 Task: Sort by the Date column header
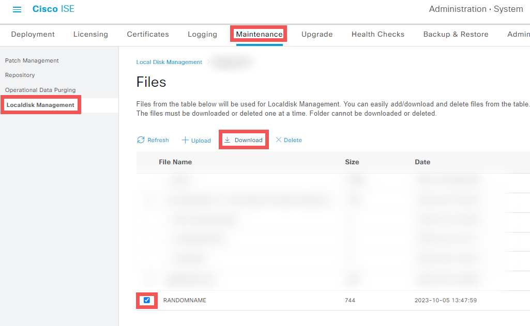pyautogui.click(x=422, y=162)
